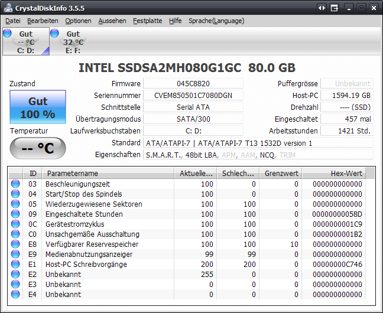Click status orb of E4 Unbekannt row
This screenshot has height=313, width=383.
[15, 294]
